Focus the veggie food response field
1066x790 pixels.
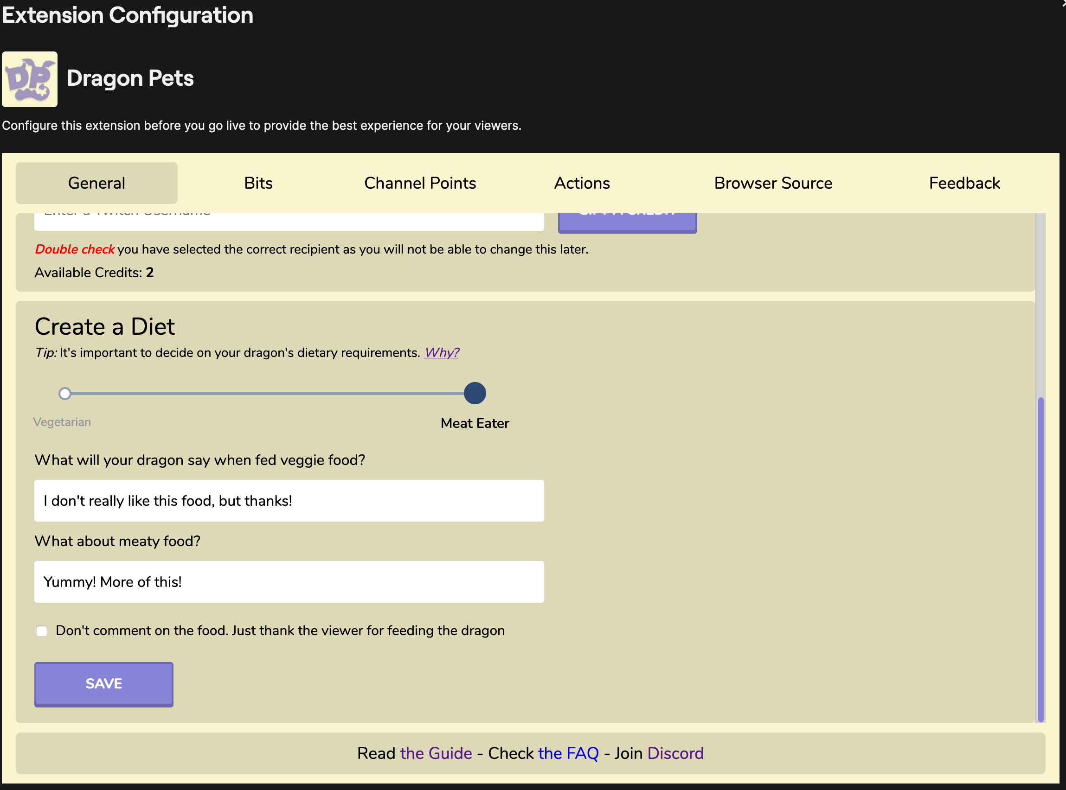289,501
